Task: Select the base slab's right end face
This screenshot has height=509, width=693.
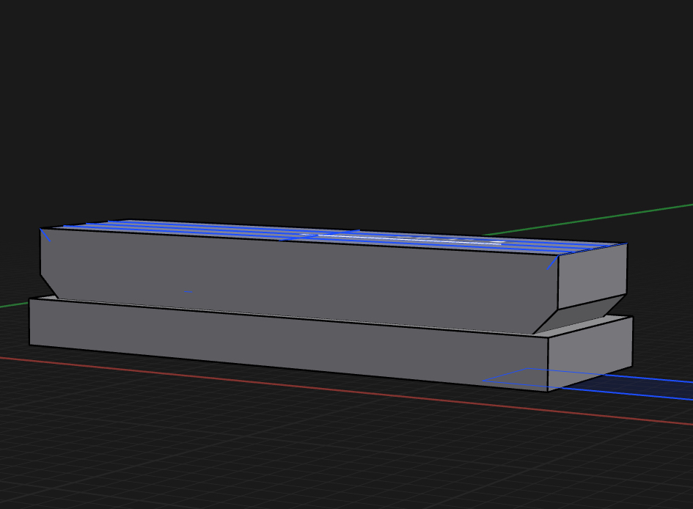Action: [590, 354]
